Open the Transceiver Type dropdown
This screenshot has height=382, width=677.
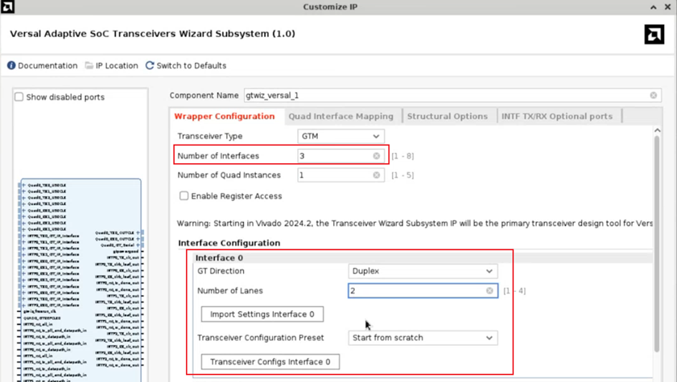pyautogui.click(x=341, y=136)
